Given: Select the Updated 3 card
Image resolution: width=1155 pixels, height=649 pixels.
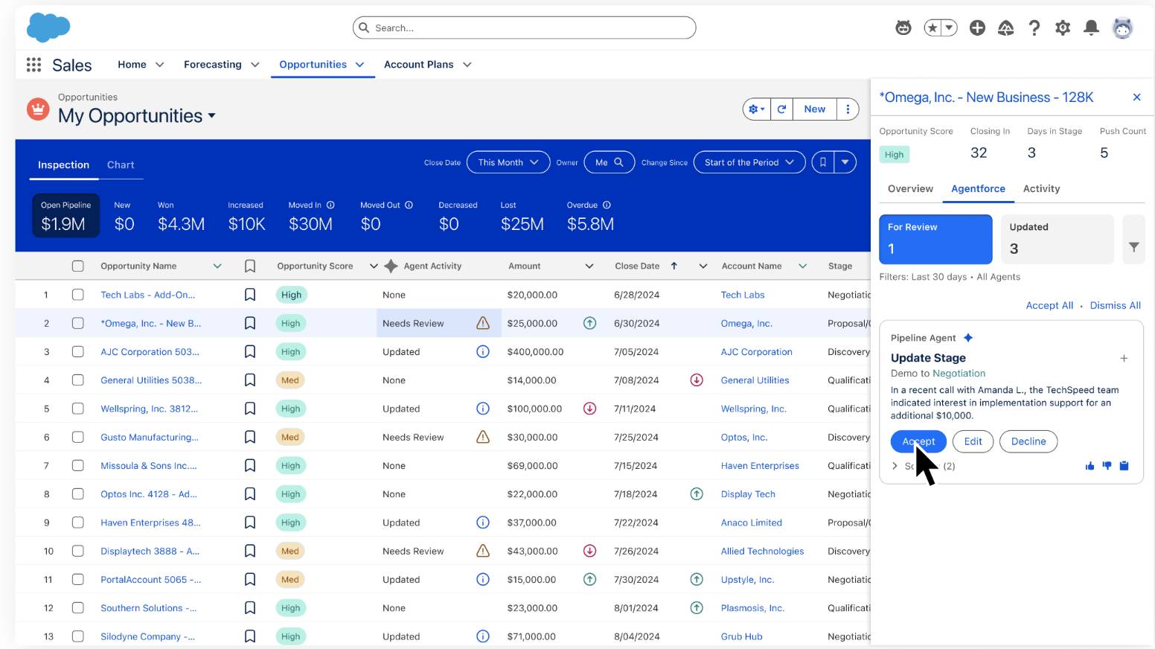Looking at the screenshot, I should pos(1057,239).
